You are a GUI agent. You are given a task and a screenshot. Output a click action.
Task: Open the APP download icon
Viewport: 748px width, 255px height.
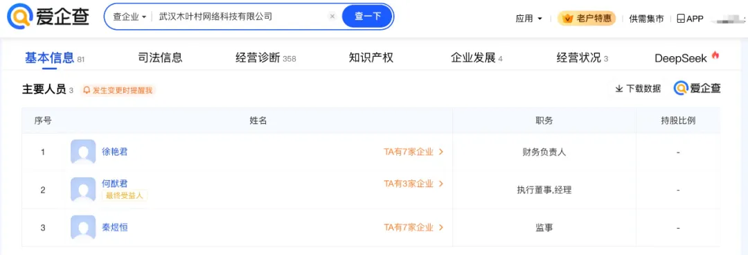(681, 19)
